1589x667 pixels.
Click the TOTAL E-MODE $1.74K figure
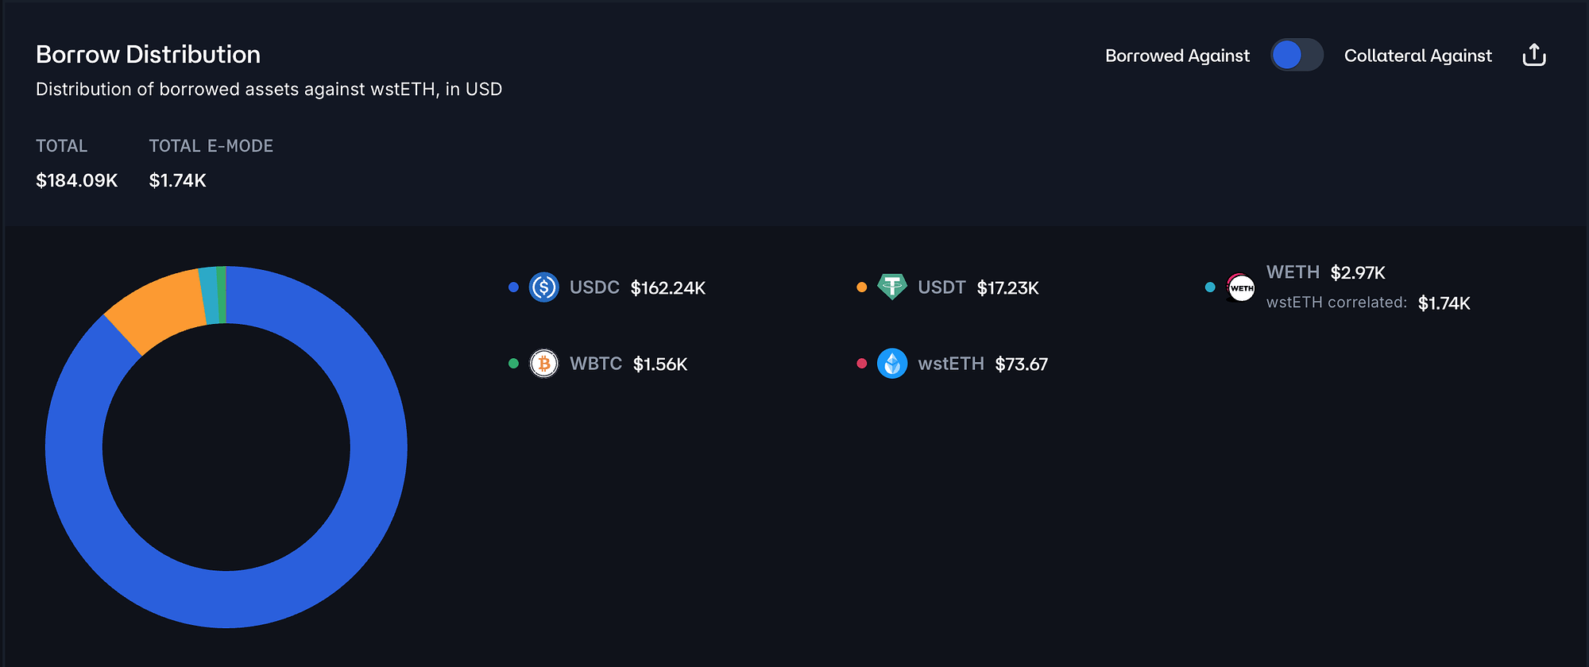tap(177, 181)
